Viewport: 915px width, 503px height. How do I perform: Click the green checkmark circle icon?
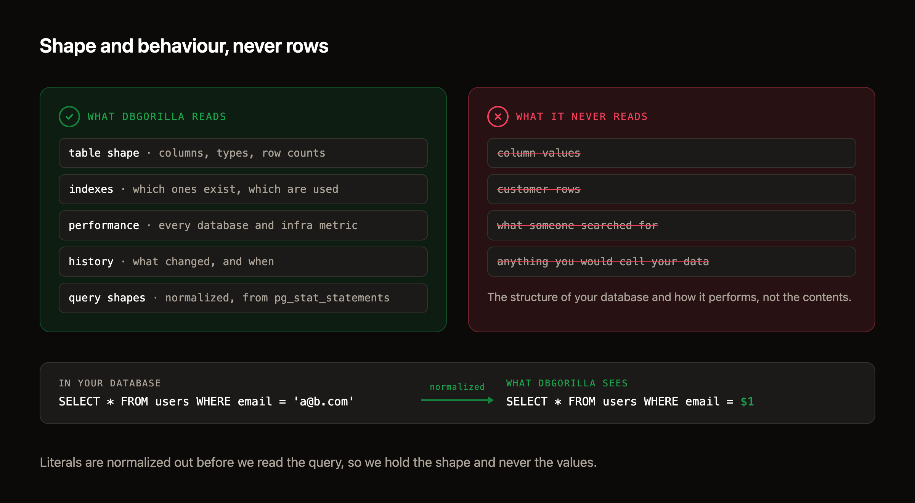point(69,117)
